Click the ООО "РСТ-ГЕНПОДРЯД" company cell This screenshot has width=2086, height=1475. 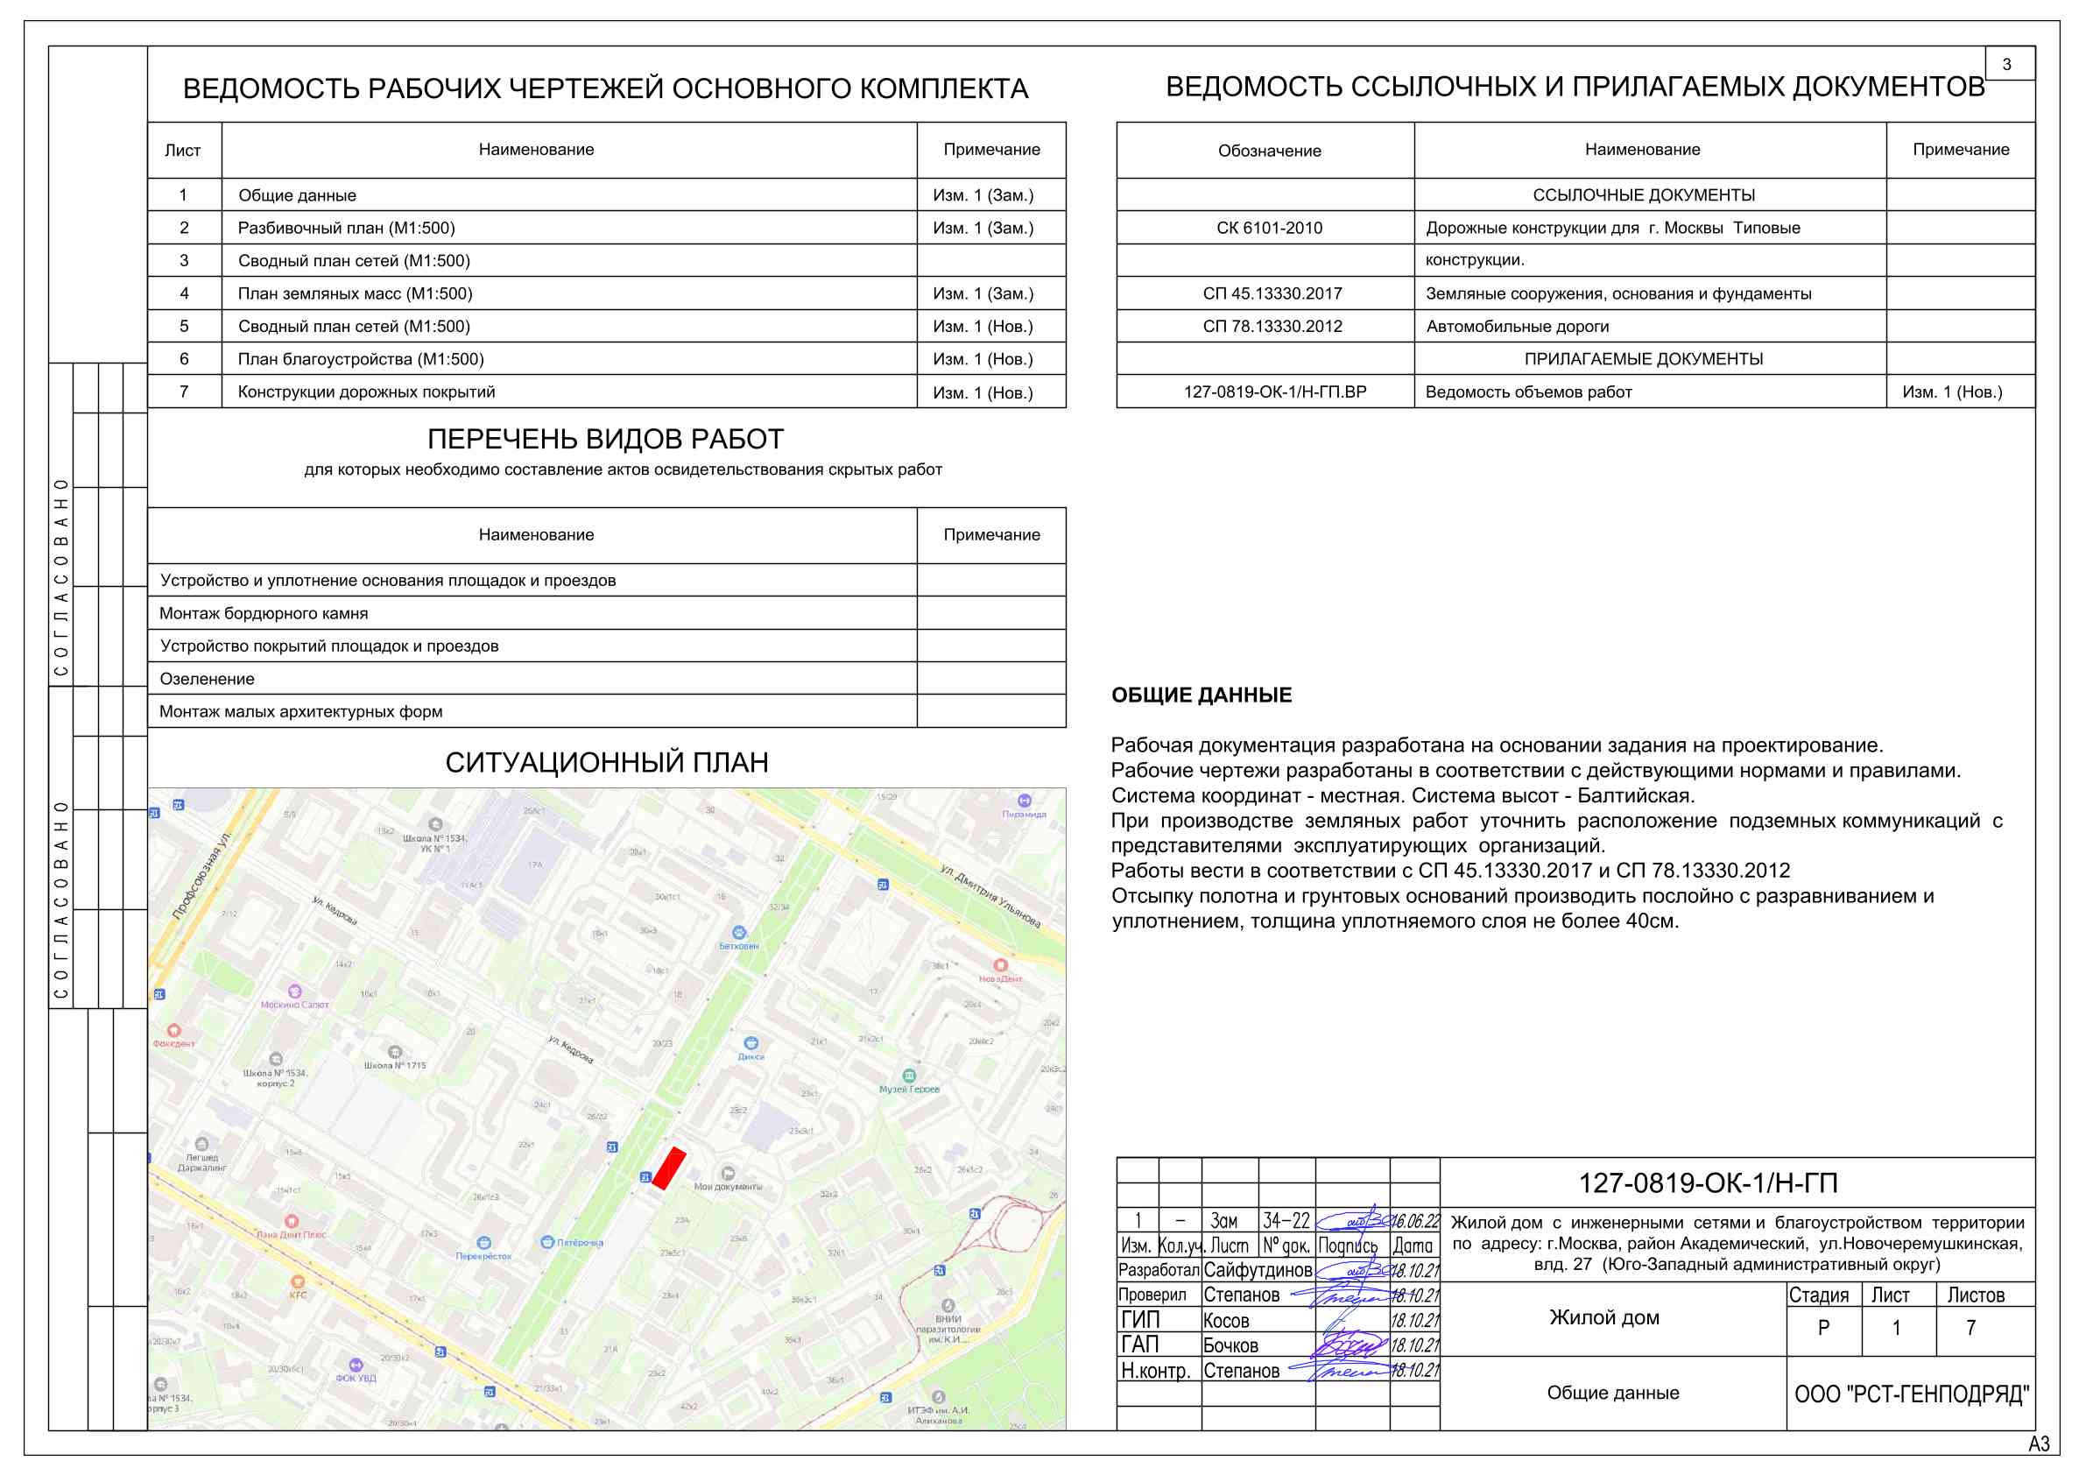(1911, 1394)
